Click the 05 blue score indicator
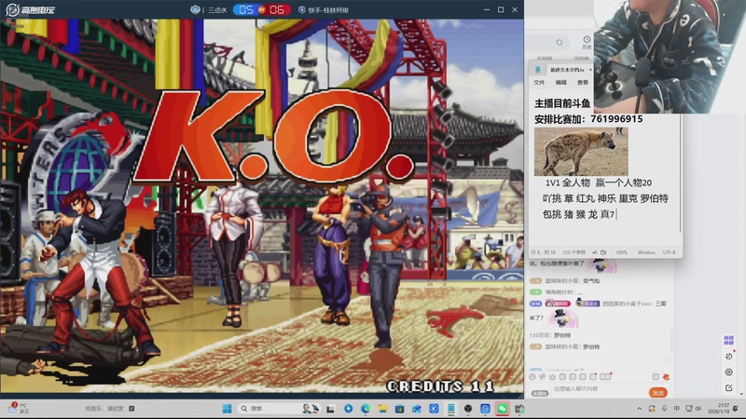Screen dimensions: 746x419 [246, 10]
